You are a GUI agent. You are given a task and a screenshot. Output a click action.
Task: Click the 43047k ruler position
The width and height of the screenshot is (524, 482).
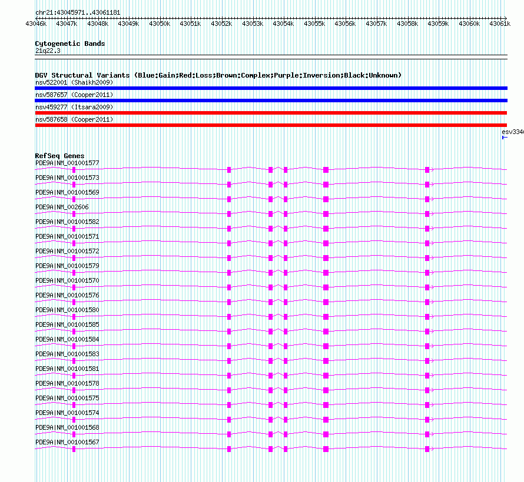pos(67,24)
